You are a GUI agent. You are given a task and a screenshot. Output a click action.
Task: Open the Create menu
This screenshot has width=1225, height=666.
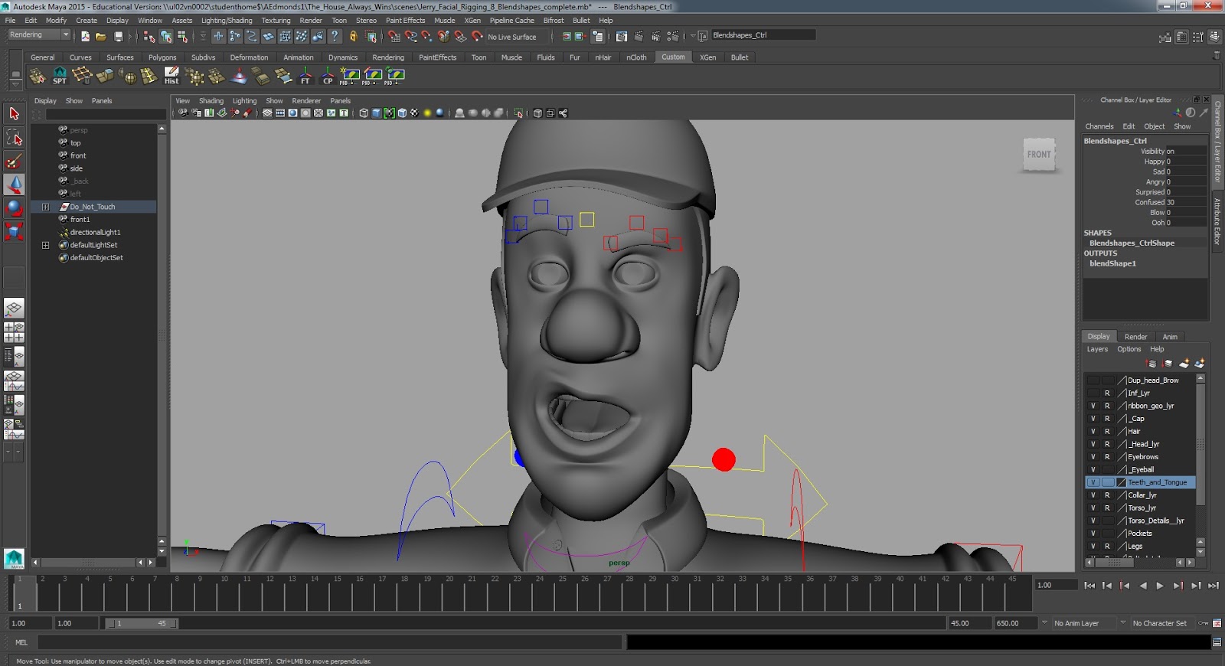[87, 21]
